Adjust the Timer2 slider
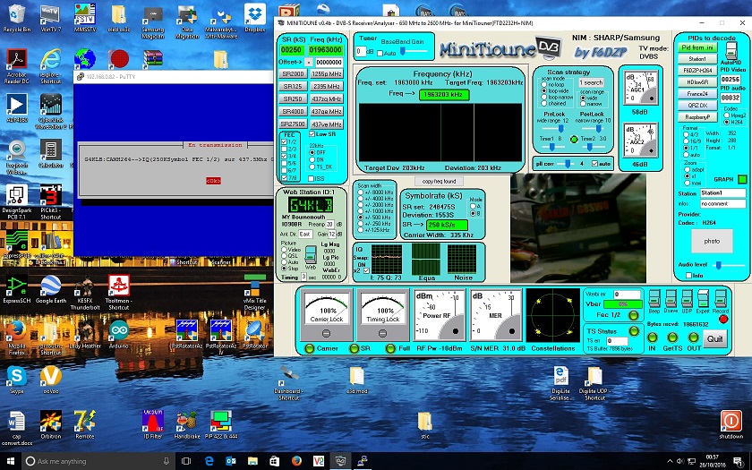 click(x=592, y=147)
